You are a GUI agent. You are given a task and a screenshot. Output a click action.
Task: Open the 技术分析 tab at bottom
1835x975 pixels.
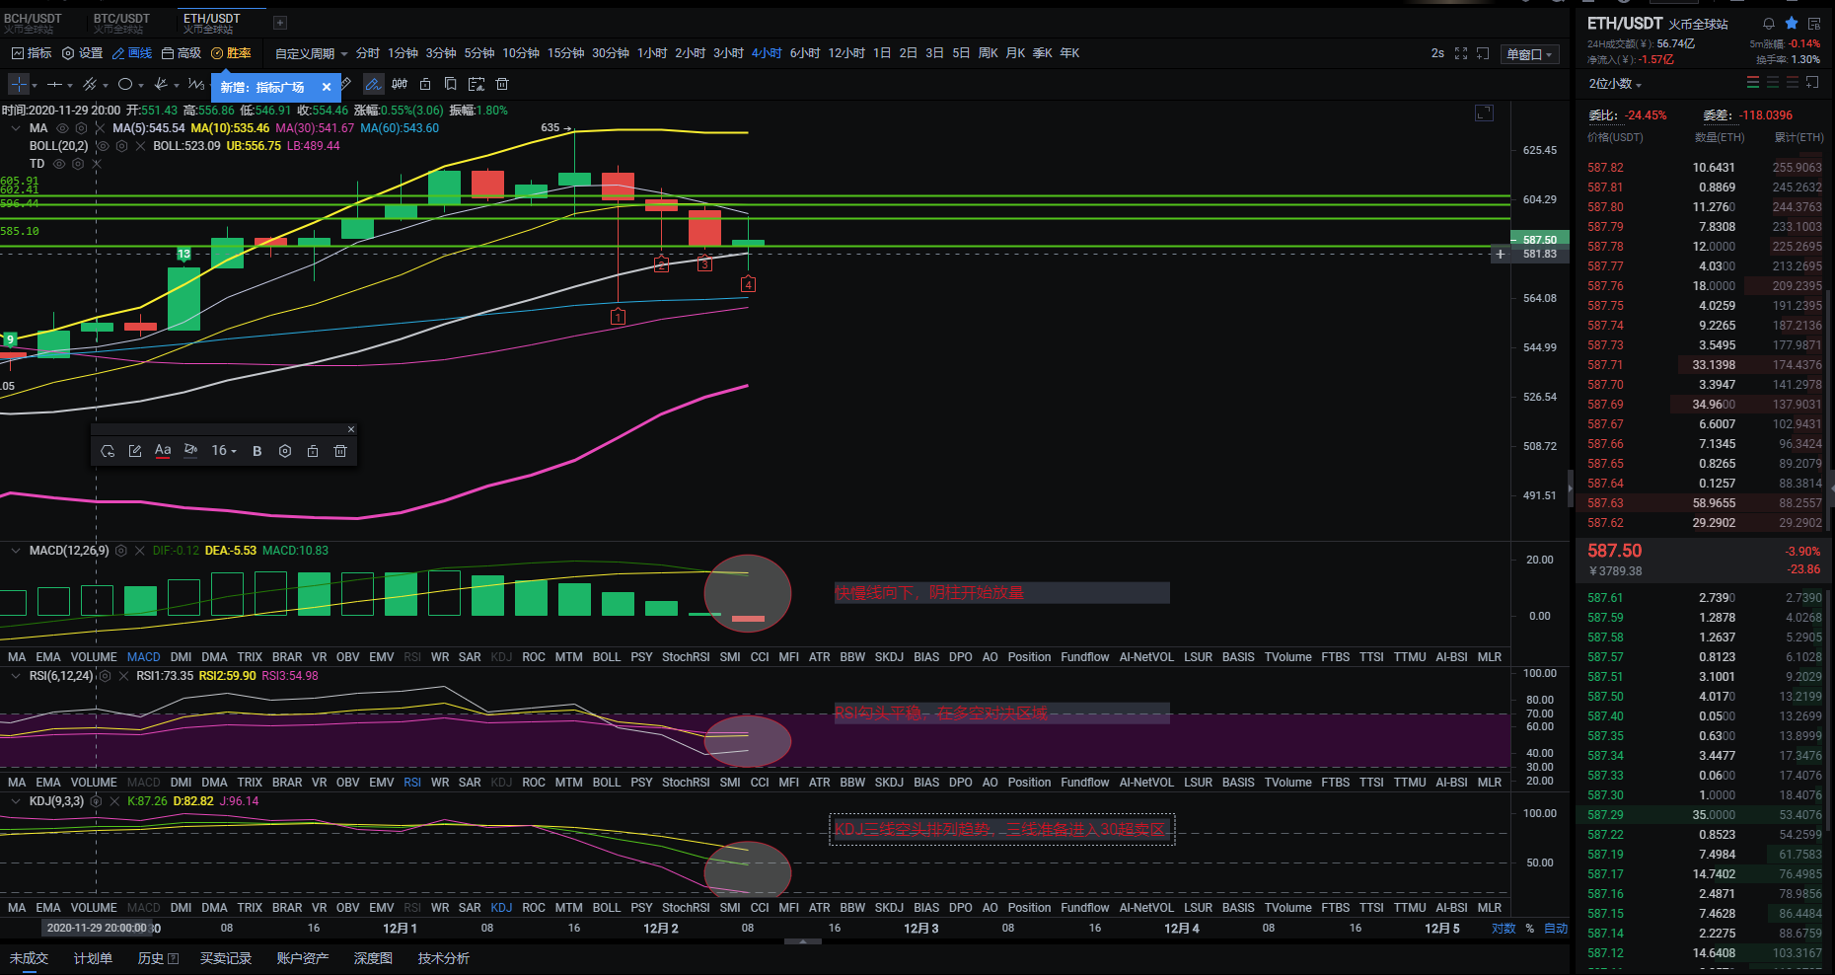tap(442, 957)
